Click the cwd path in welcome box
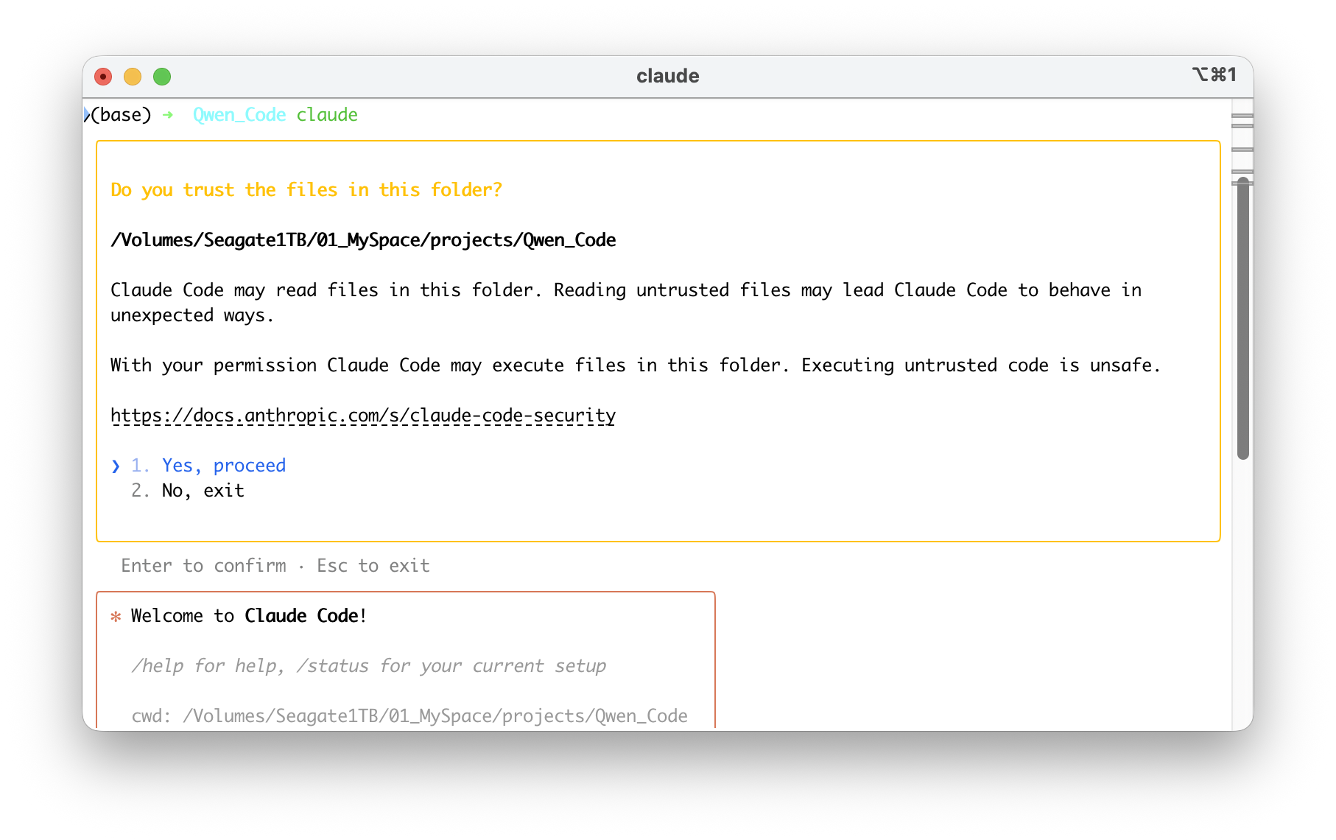 coord(409,715)
